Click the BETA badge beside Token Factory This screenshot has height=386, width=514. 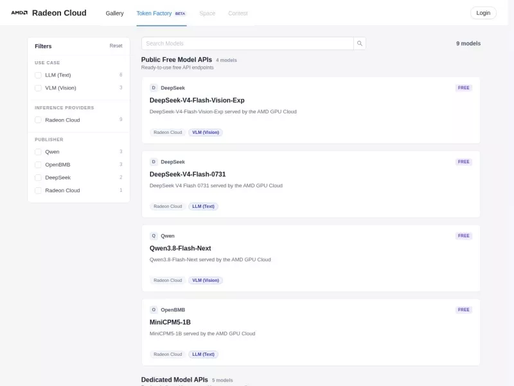[x=180, y=14]
